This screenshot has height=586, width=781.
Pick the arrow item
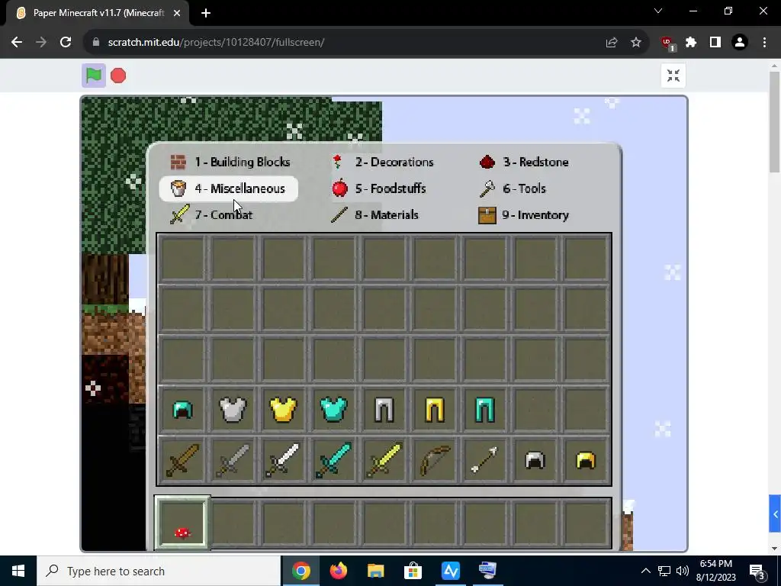[x=484, y=460]
